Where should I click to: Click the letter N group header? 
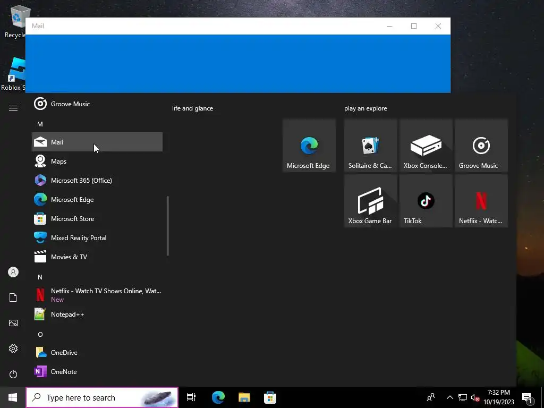click(40, 277)
